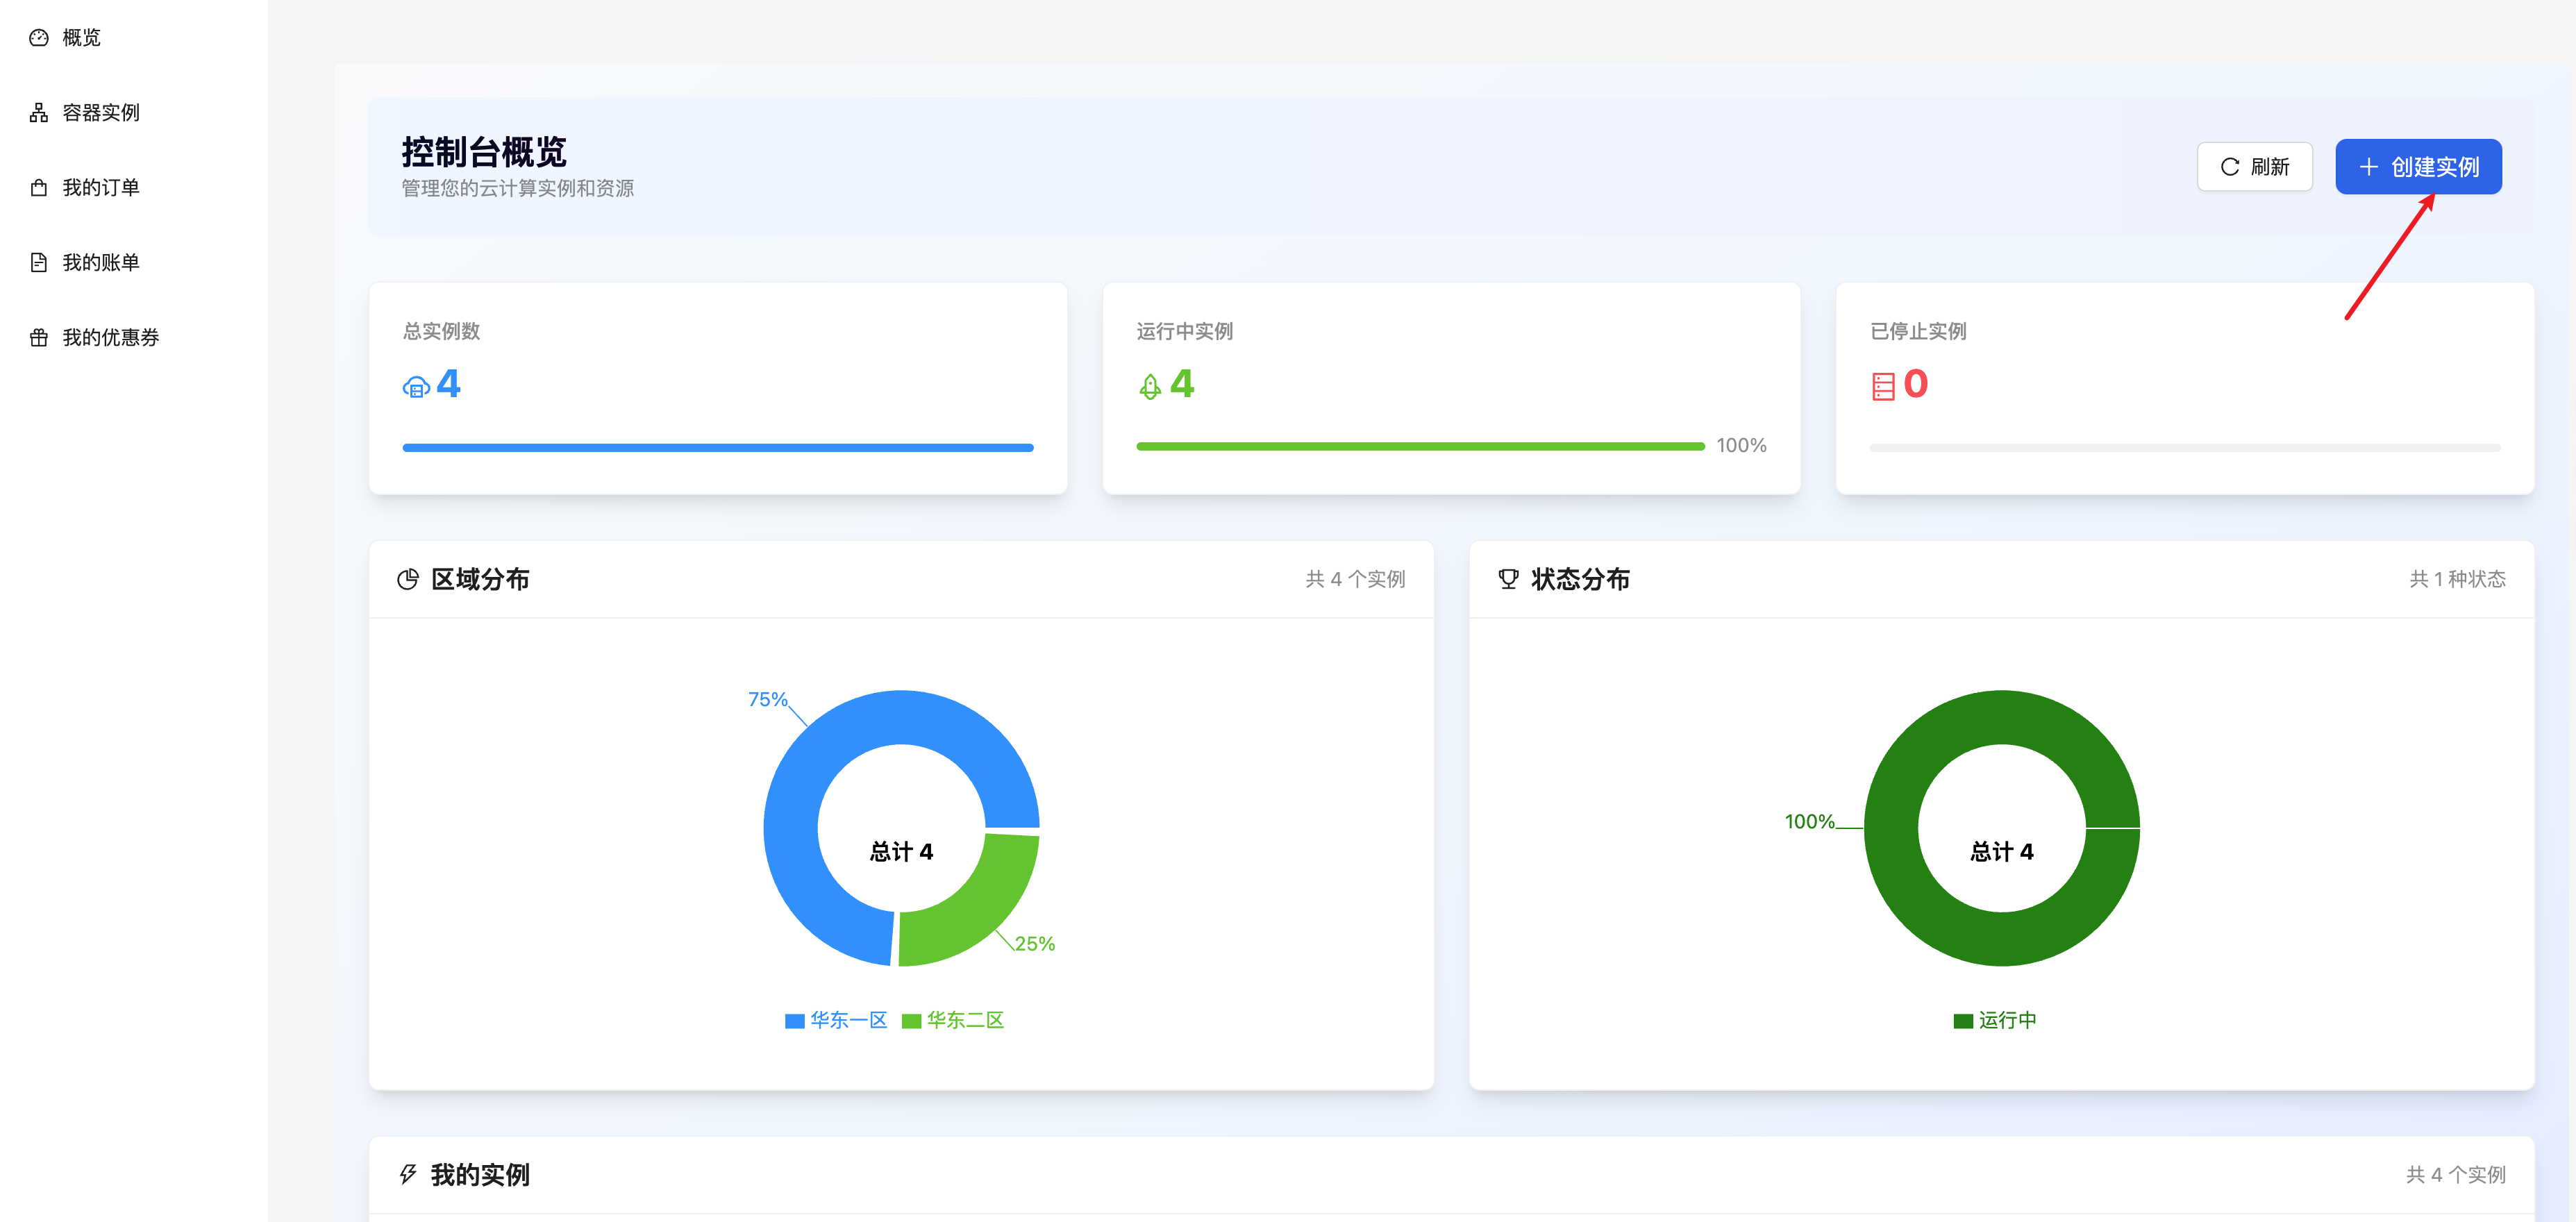Click the trophy icon next to 状态分布
The image size is (2576, 1222).
(x=1508, y=578)
